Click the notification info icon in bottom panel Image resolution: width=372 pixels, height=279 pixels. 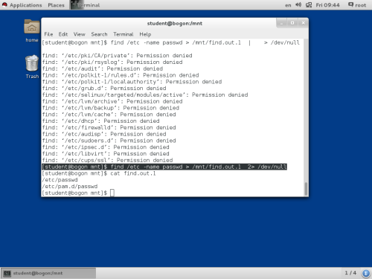point(366,273)
